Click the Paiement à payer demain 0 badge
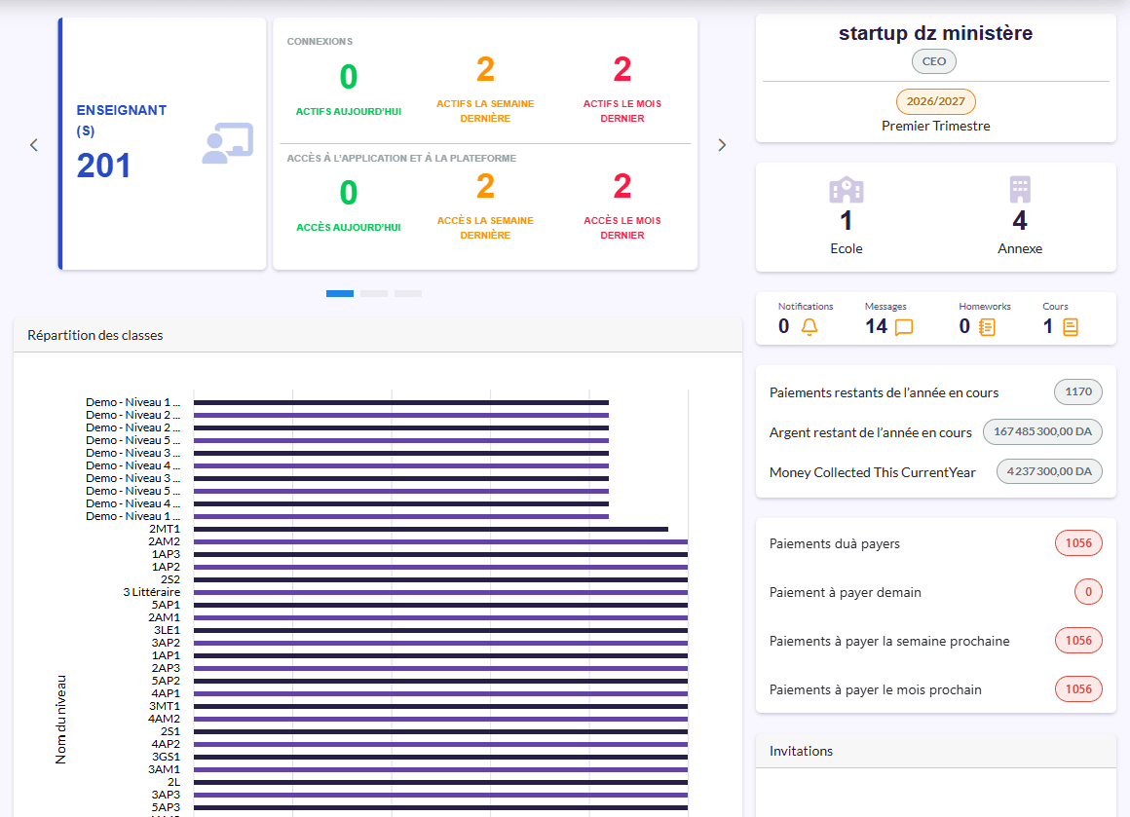 pos(1088,592)
